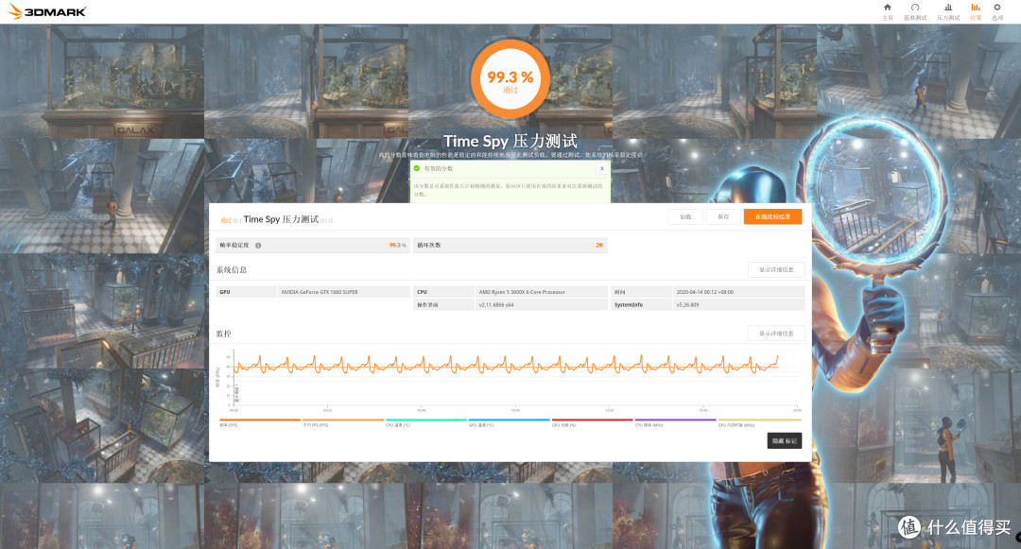Viewport: 1021px width, 549px height.
Task: Click the SystemInfo v5.26.809 value
Action: point(687,304)
